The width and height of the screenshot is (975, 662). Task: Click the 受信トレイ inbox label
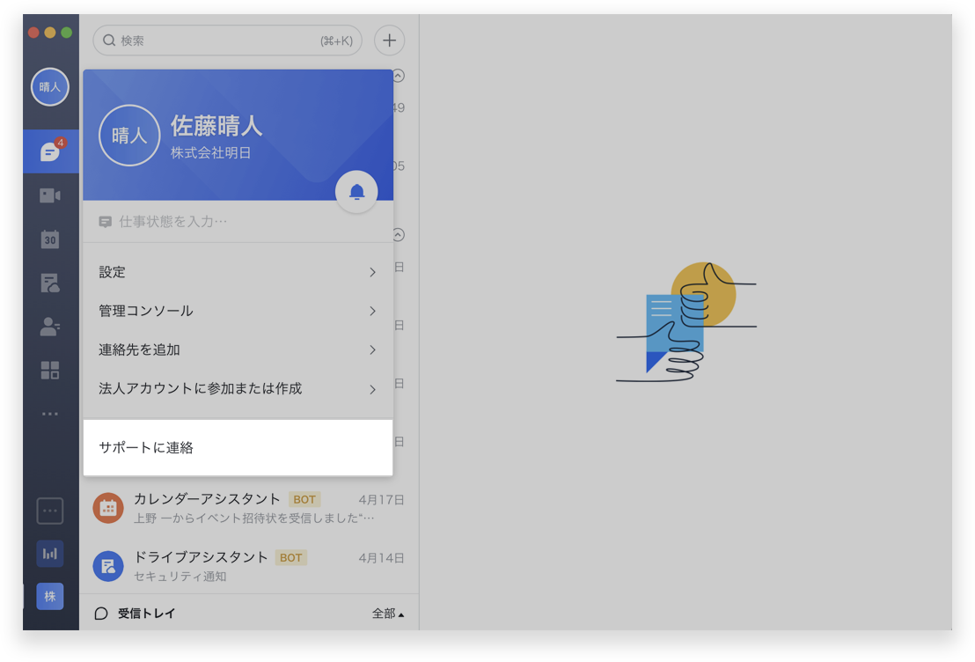pyautogui.click(x=146, y=614)
